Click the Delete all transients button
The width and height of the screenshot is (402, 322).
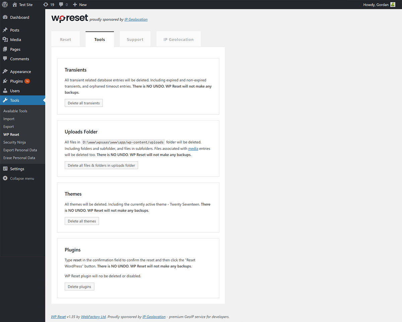pos(84,103)
